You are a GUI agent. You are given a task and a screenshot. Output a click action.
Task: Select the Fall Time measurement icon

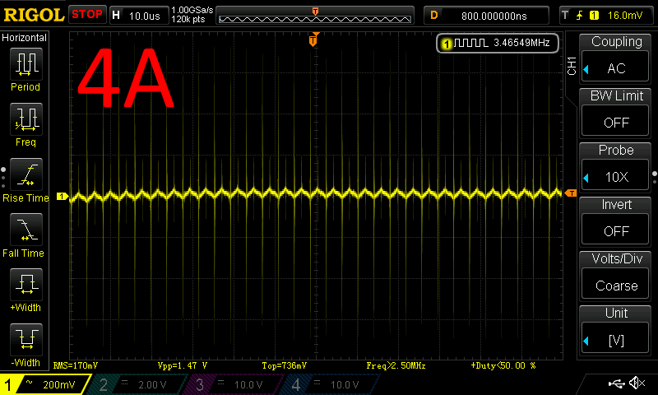click(26, 230)
